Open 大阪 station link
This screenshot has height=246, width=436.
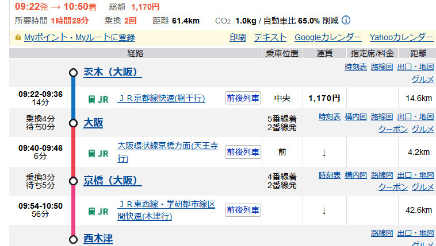tap(93, 123)
